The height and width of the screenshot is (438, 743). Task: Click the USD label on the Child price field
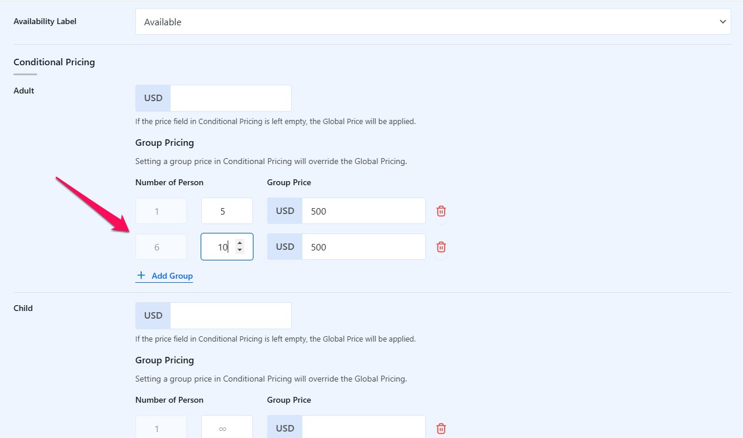coord(152,315)
